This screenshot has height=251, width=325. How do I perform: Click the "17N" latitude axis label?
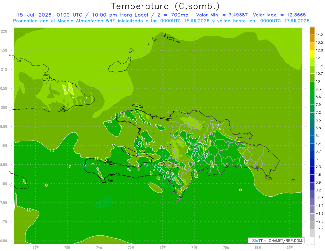coord(4,222)
